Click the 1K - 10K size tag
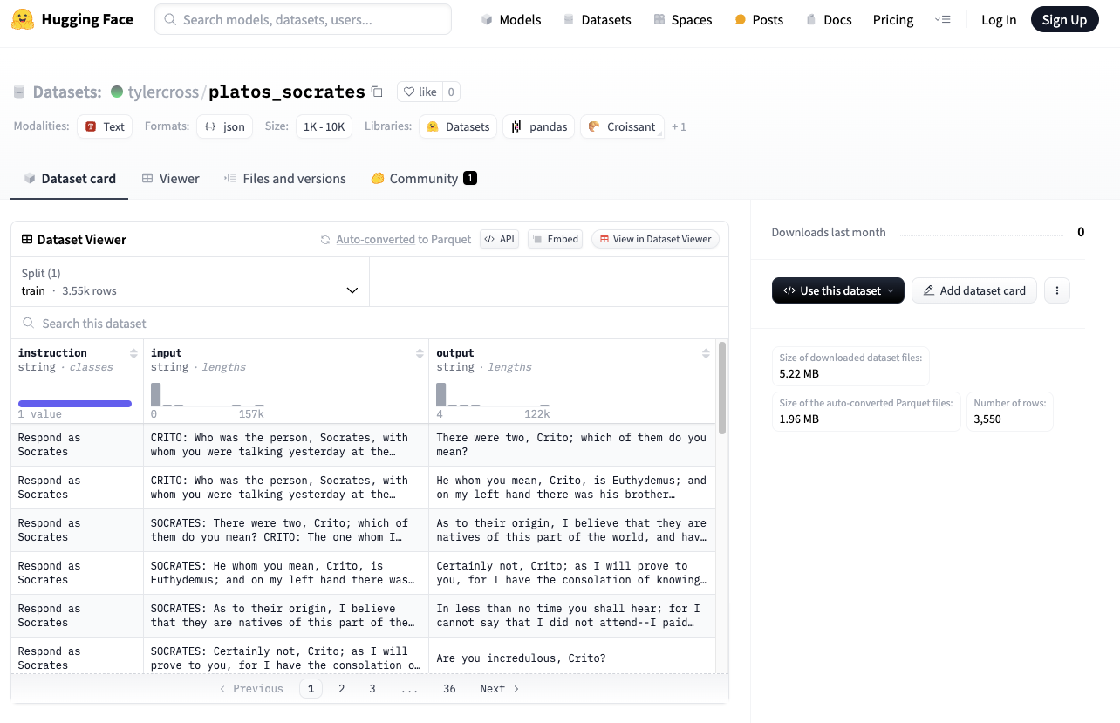Screen dimensions: 1120x723 point(324,126)
